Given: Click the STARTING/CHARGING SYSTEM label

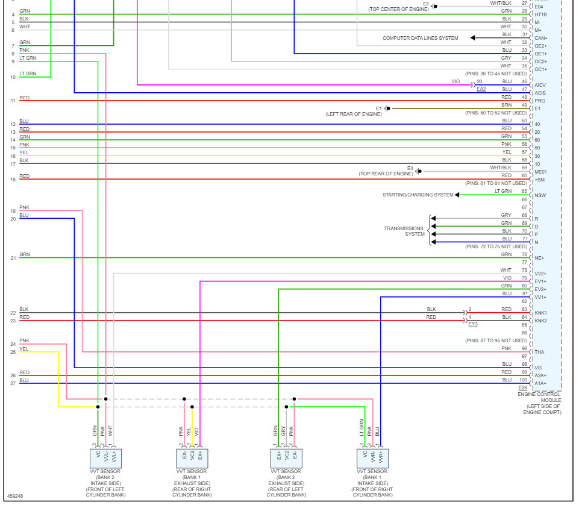Looking at the screenshot, I should 418,195.
